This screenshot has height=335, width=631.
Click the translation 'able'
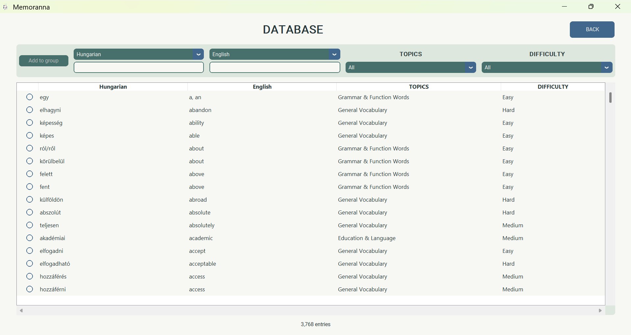pos(194,136)
